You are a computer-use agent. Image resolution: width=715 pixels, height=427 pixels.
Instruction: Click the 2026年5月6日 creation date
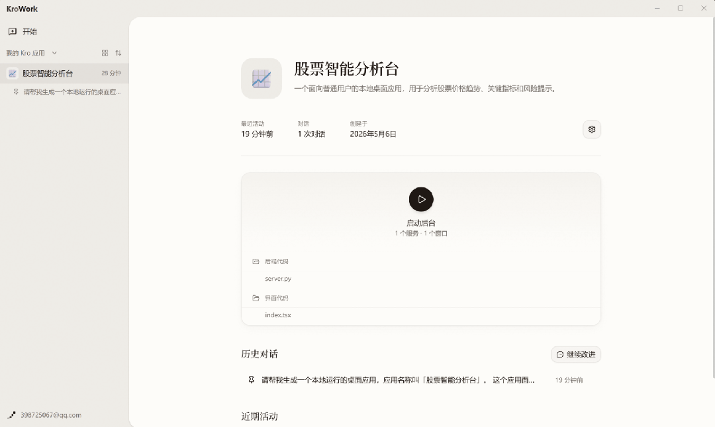pyautogui.click(x=373, y=134)
